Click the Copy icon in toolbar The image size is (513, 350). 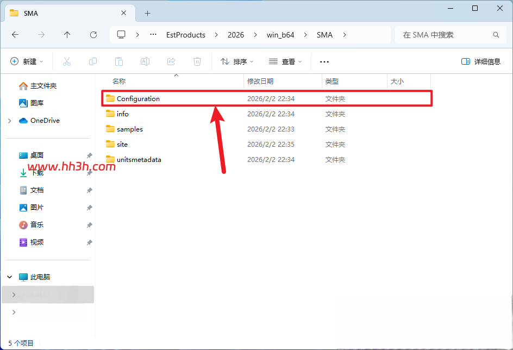point(93,61)
